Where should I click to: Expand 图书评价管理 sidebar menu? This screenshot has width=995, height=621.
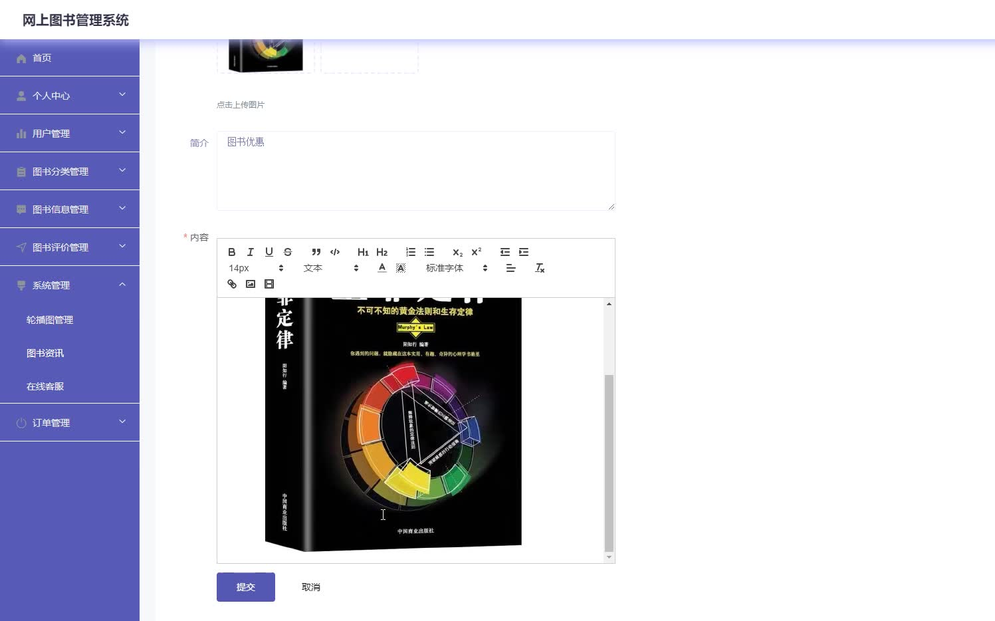70,247
